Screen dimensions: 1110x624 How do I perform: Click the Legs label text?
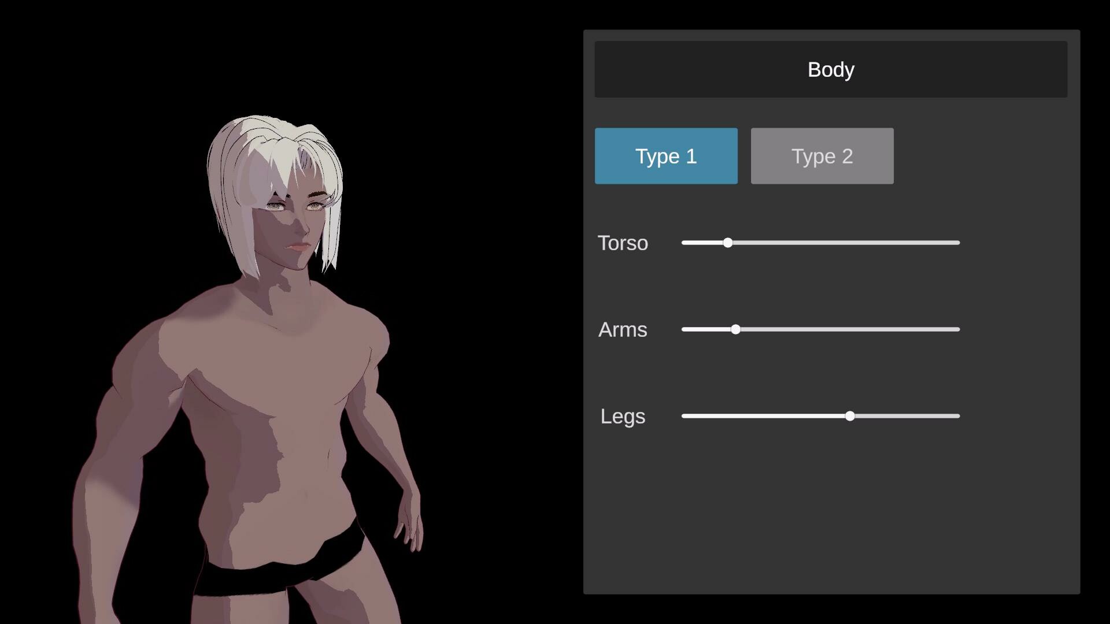[x=623, y=417]
